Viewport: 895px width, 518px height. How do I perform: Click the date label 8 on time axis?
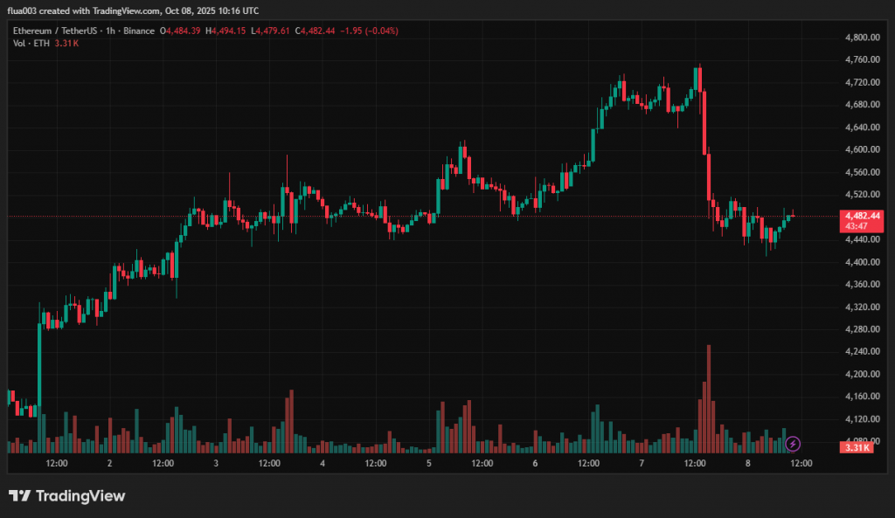(748, 463)
